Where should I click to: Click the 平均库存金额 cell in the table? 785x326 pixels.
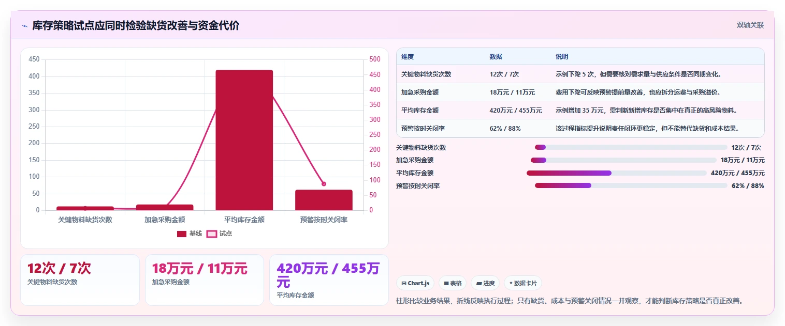[x=420, y=111]
